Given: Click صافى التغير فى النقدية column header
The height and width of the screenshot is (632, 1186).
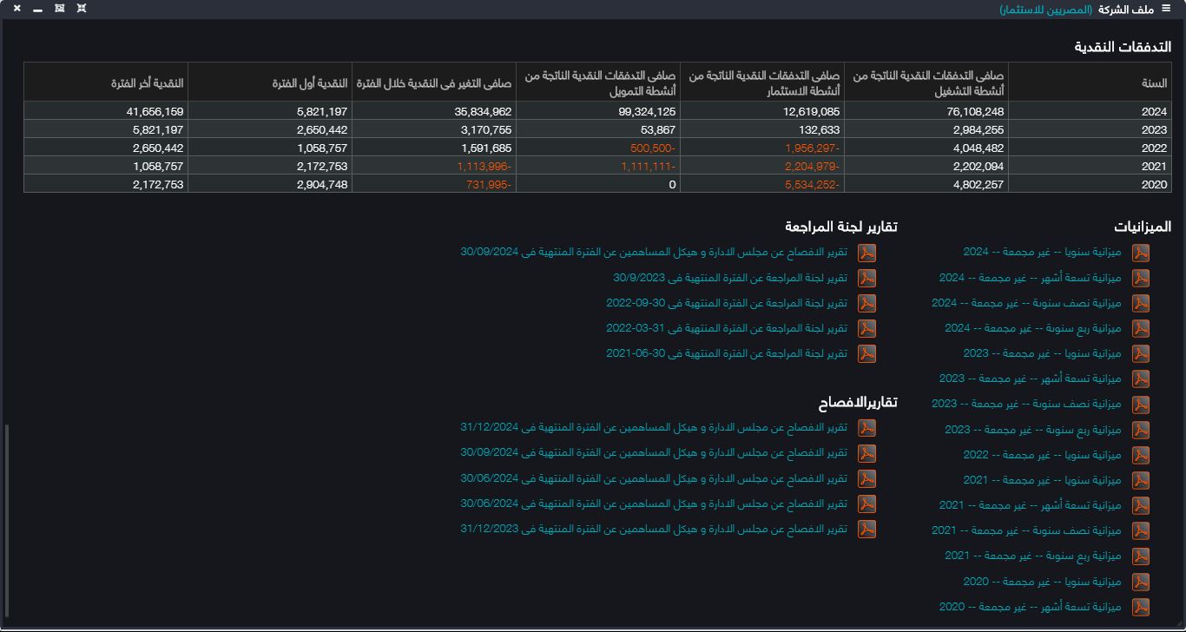Looking at the screenshot, I should coord(434,83).
